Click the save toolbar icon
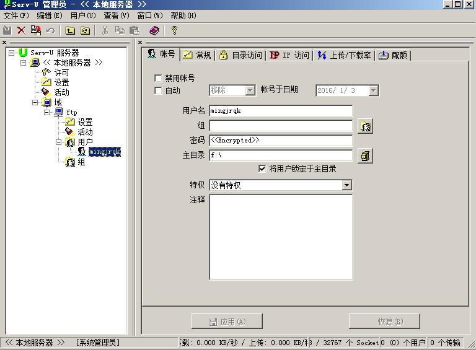The image size is (476, 350). click(7, 30)
